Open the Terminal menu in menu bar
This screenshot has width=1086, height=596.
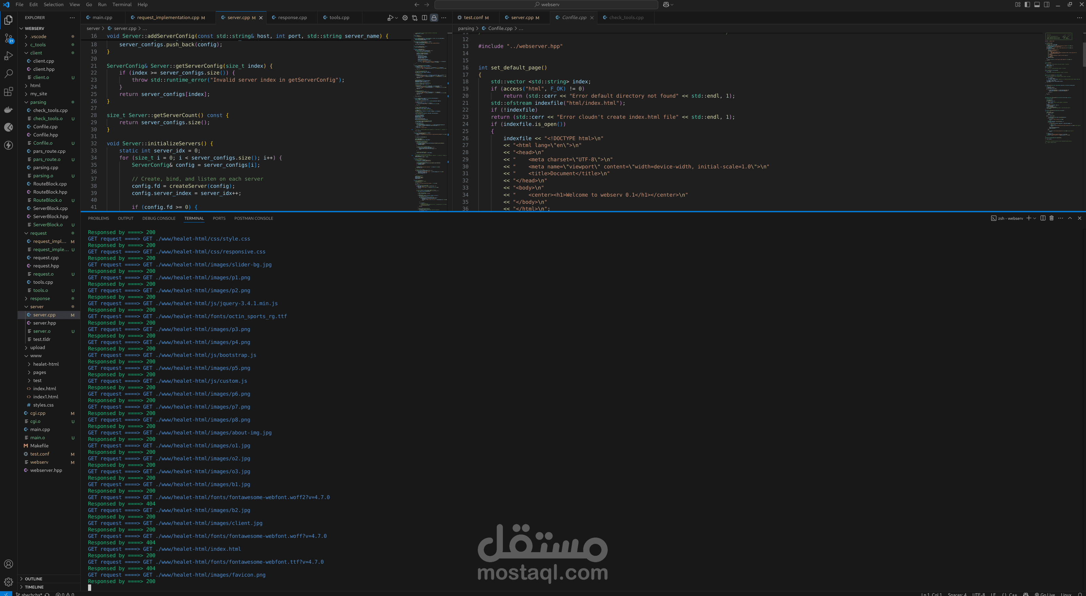tap(122, 5)
